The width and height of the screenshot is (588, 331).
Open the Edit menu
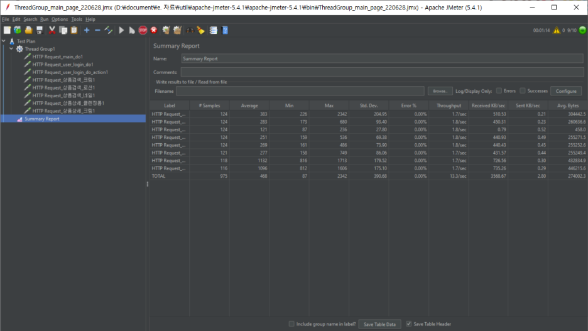[x=16, y=19]
